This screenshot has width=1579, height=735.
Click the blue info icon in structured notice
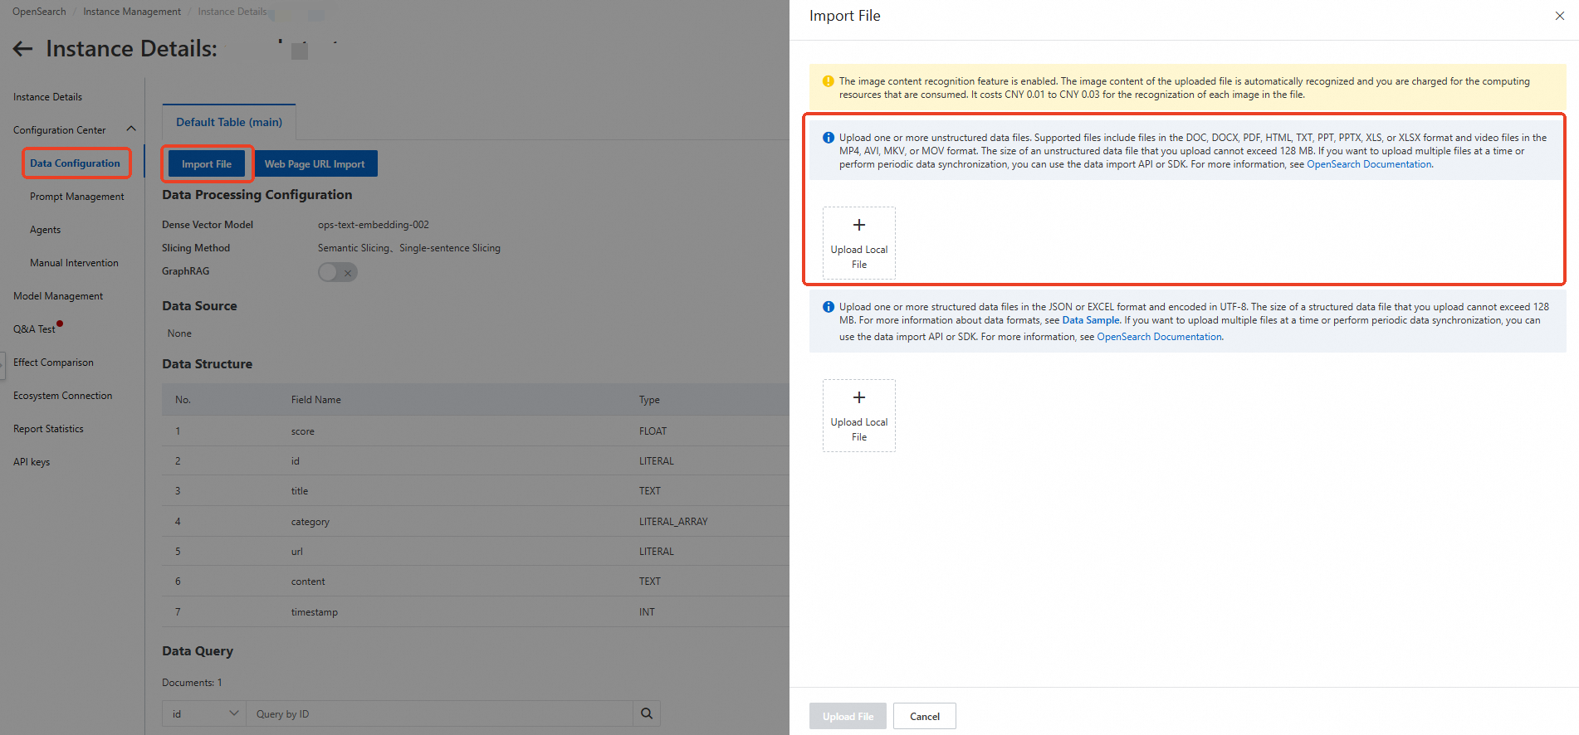tap(828, 307)
